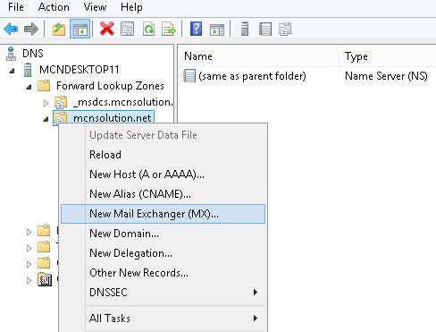Click the New Server toolbar icon
This screenshot has width=436, height=332.
point(245,29)
